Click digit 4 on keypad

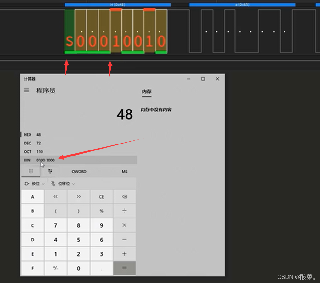(55, 240)
